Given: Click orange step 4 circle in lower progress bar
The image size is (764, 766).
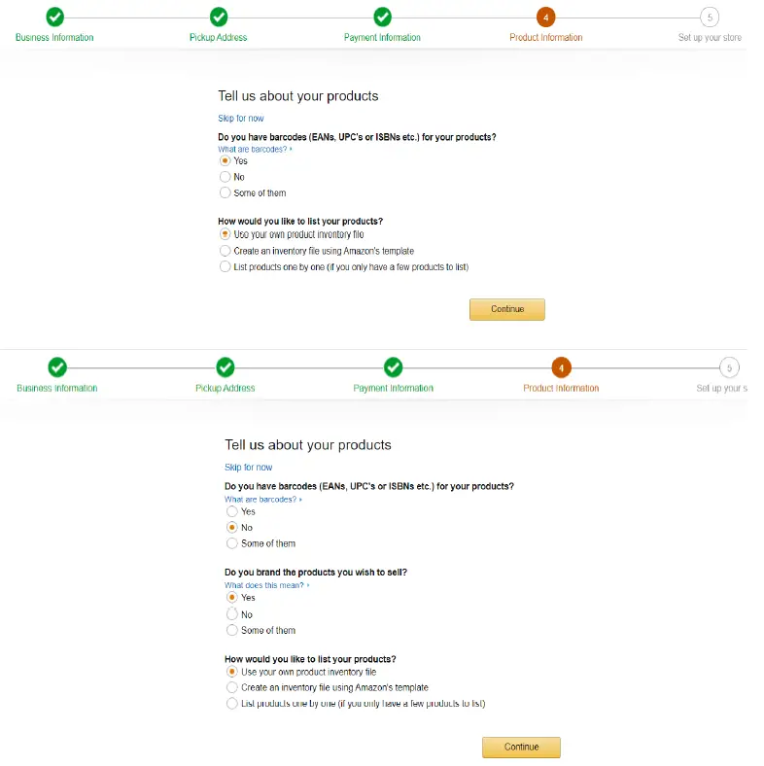Looking at the screenshot, I should click(x=561, y=367).
